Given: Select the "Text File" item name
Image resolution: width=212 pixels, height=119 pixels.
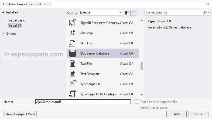Looking at the screenshot, I should click(x=86, y=64).
